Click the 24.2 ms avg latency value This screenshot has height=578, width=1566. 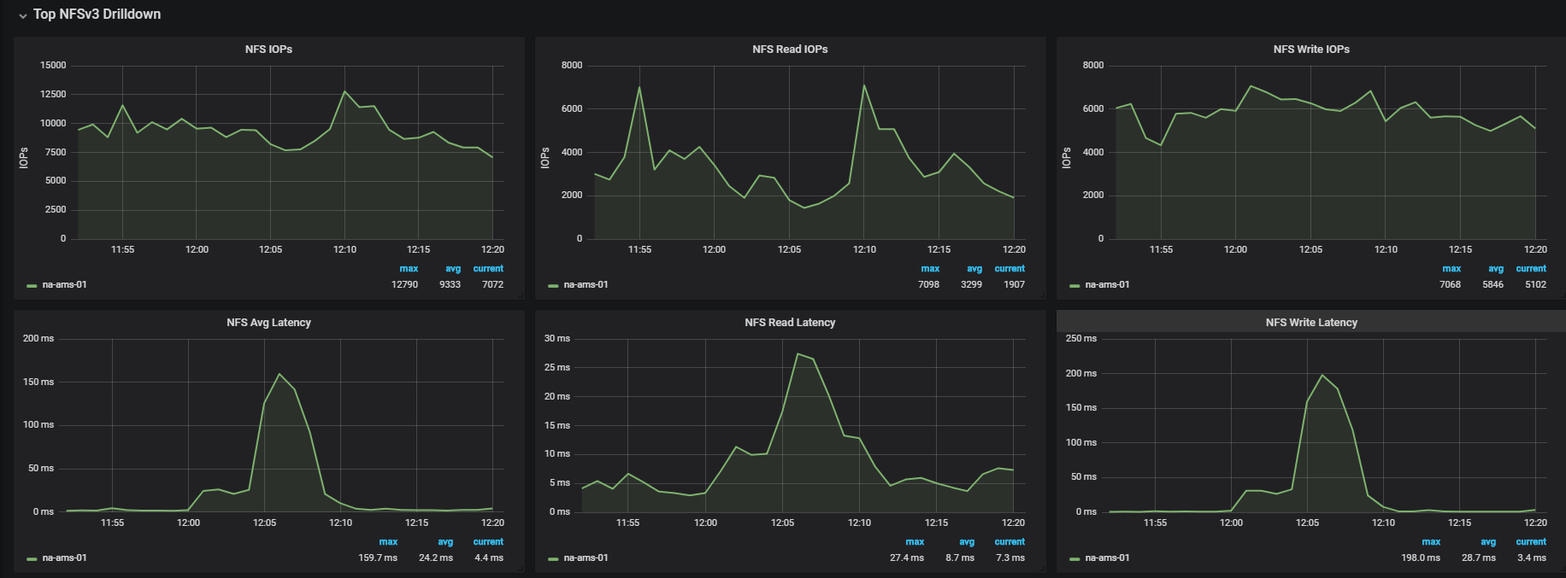coord(436,558)
